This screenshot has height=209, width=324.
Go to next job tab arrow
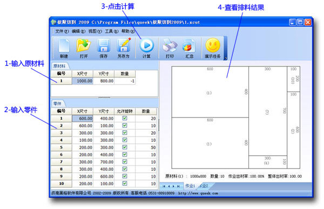[x=173, y=186]
